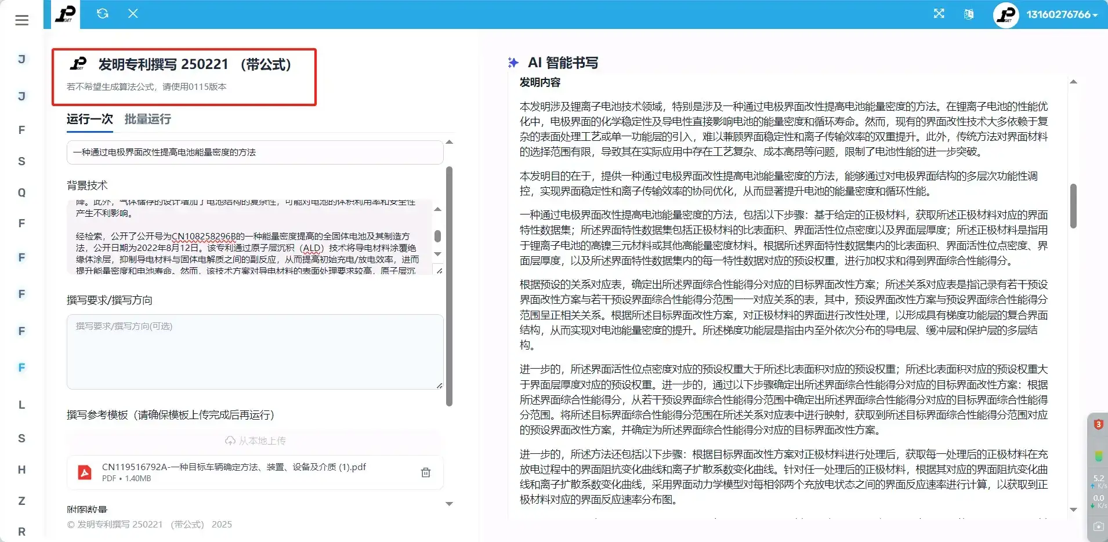1108x542 pixels.
Task: Expand the 附图数量 section chevron
Action: coord(448,504)
